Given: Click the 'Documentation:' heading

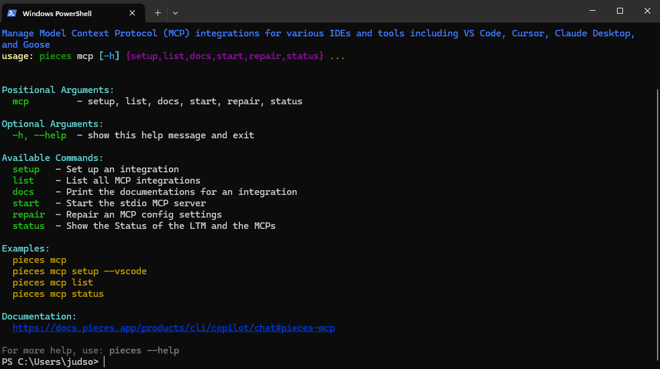Looking at the screenshot, I should click(x=39, y=317).
